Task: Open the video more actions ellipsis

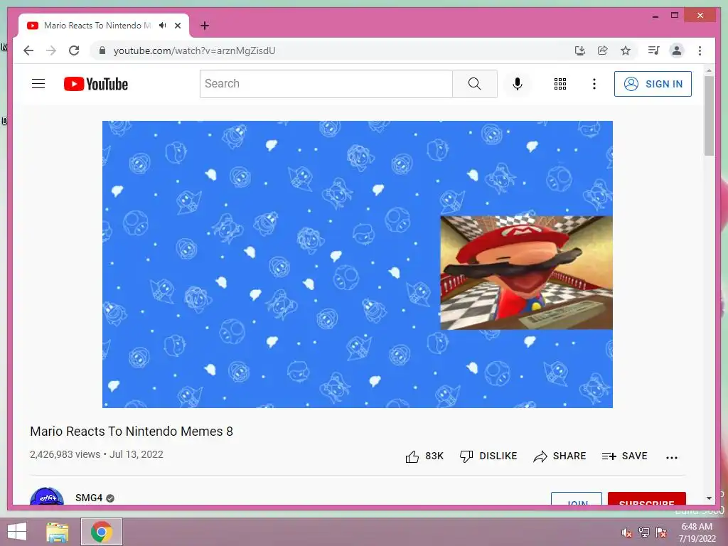Action: pyautogui.click(x=671, y=457)
